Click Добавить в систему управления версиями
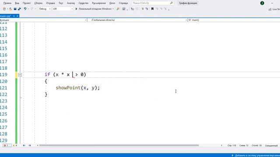The image size is (280, 157). tap(255, 155)
